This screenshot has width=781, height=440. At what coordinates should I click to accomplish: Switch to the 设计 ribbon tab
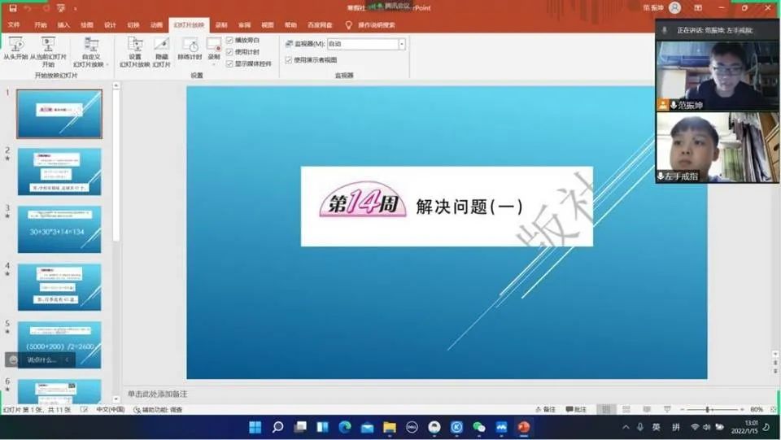(110, 25)
